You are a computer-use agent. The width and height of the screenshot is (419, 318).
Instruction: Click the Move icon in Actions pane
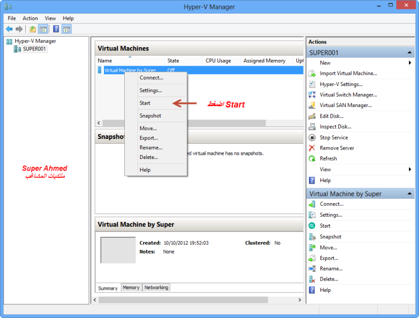312,248
